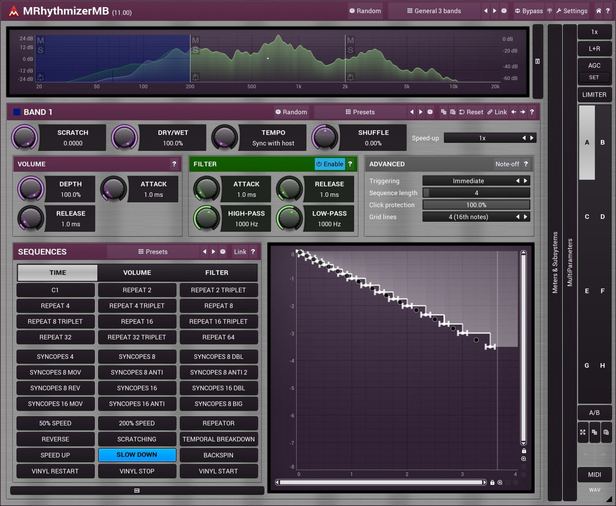Click the Click protection slider bar
The height and width of the screenshot is (506, 616).
[476, 205]
